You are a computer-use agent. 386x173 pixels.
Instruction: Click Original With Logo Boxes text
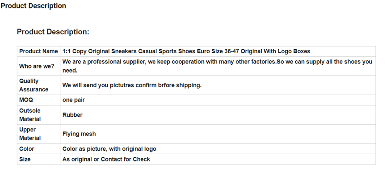[275, 51]
